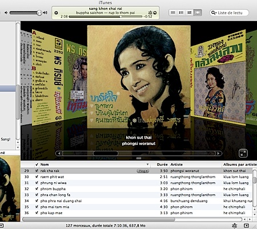
Task: Switch to grid view
Action: [x=190, y=13]
